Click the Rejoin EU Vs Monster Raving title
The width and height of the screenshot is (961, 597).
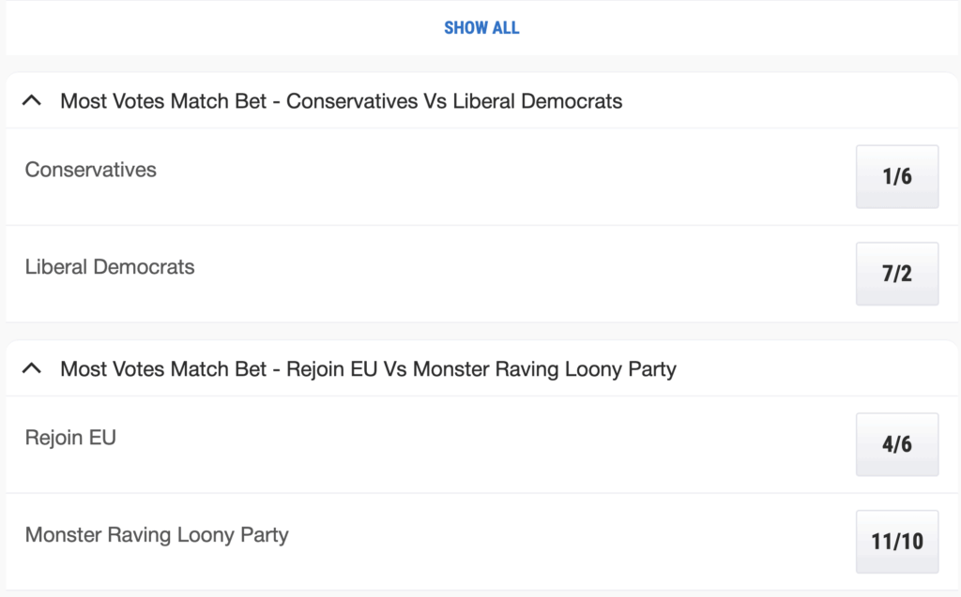tap(368, 368)
